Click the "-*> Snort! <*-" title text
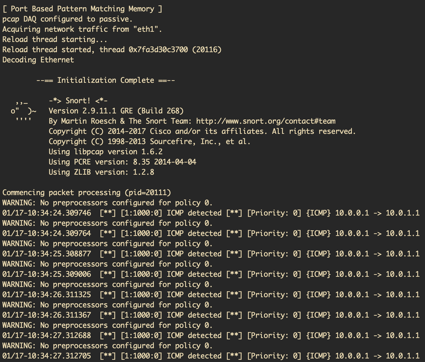This screenshot has height=362, width=425. pos(78,101)
